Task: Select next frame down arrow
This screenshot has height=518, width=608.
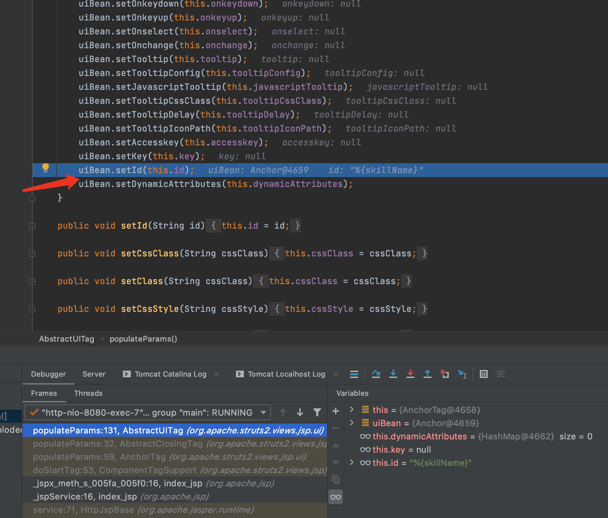Action: [300, 412]
